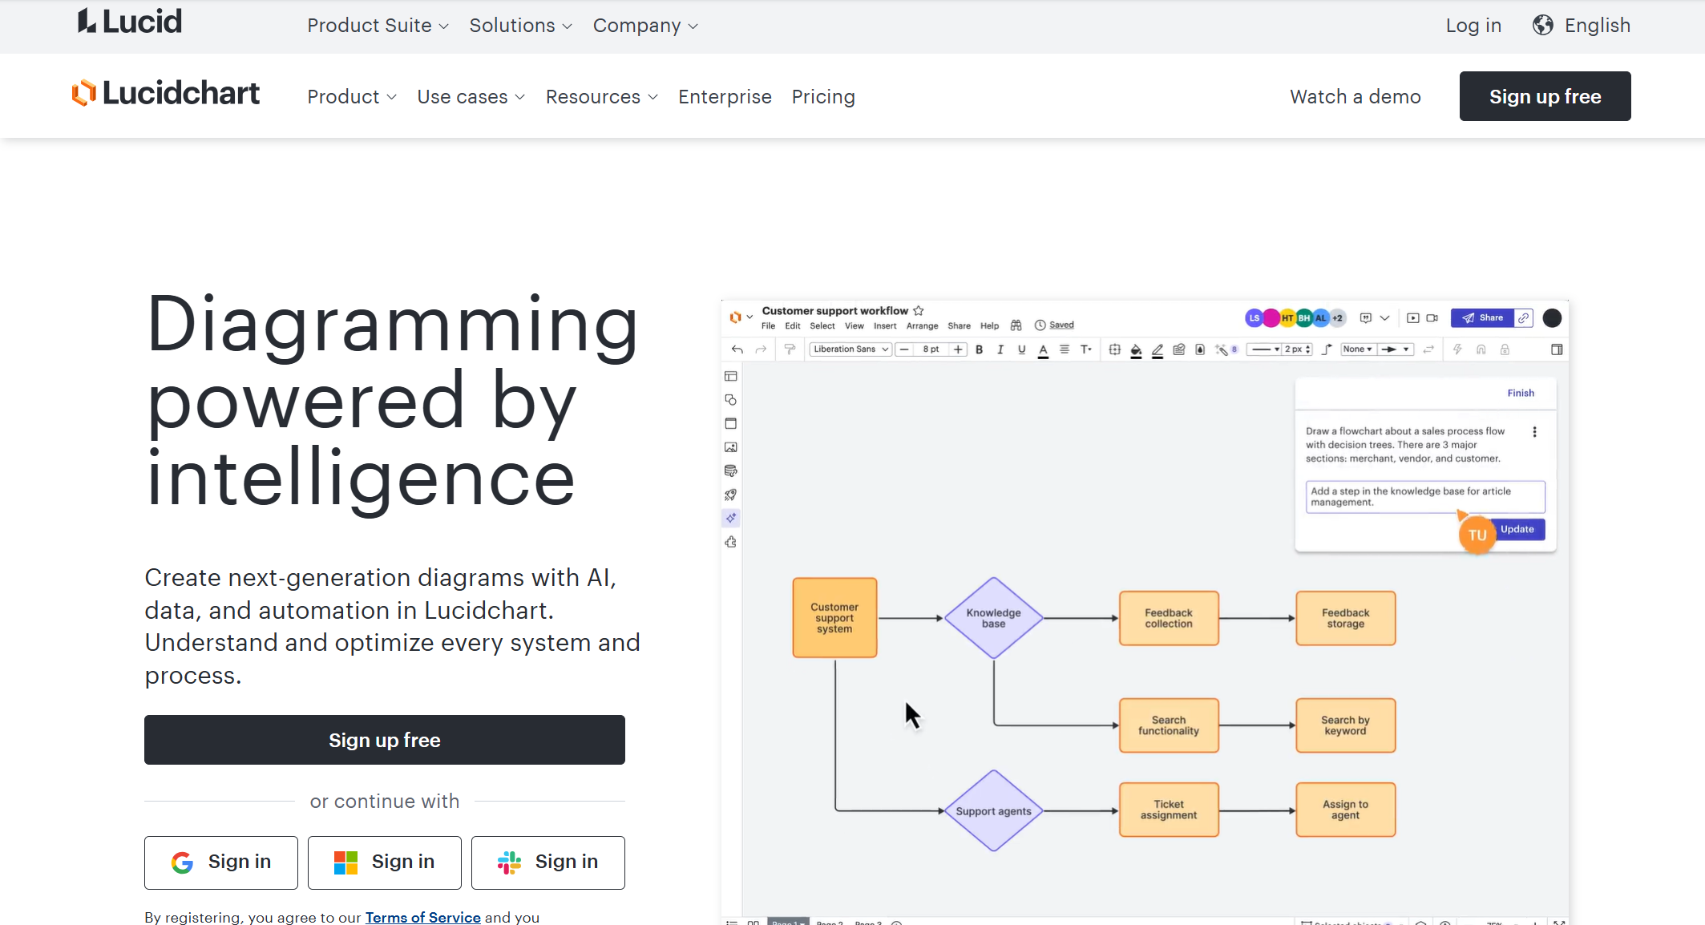Click the text color A icon

[1043, 350]
